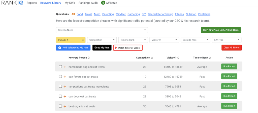Image resolution: width=258 pixels, height=113 pixels.
Task: Select the Decor/InteriorDesign quicklink
Action: (x=160, y=14)
